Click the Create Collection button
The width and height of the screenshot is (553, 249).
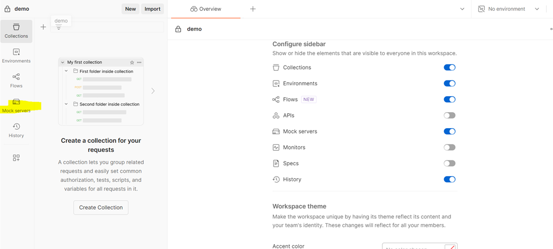click(x=101, y=208)
